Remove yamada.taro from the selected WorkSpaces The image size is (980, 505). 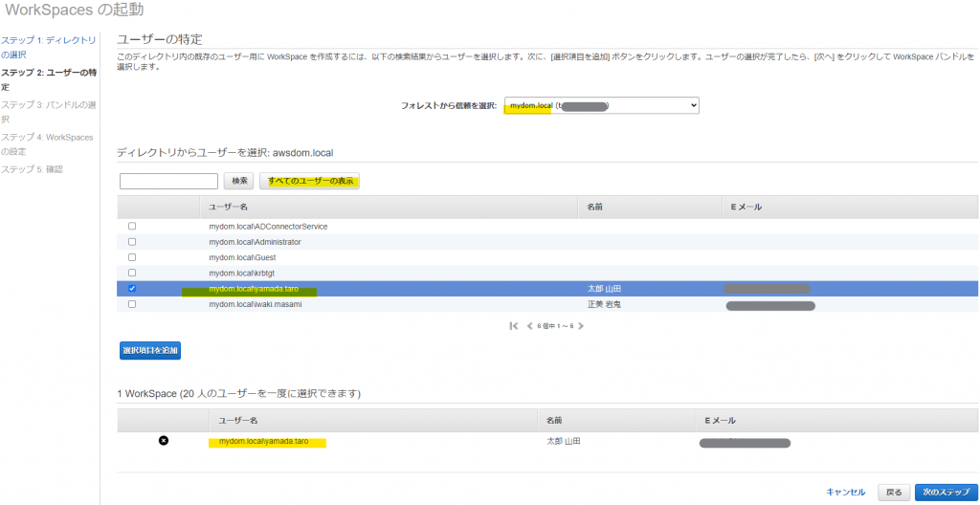(163, 440)
